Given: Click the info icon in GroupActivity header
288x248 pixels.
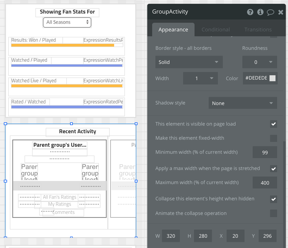Looking at the screenshot, I should (260, 12).
